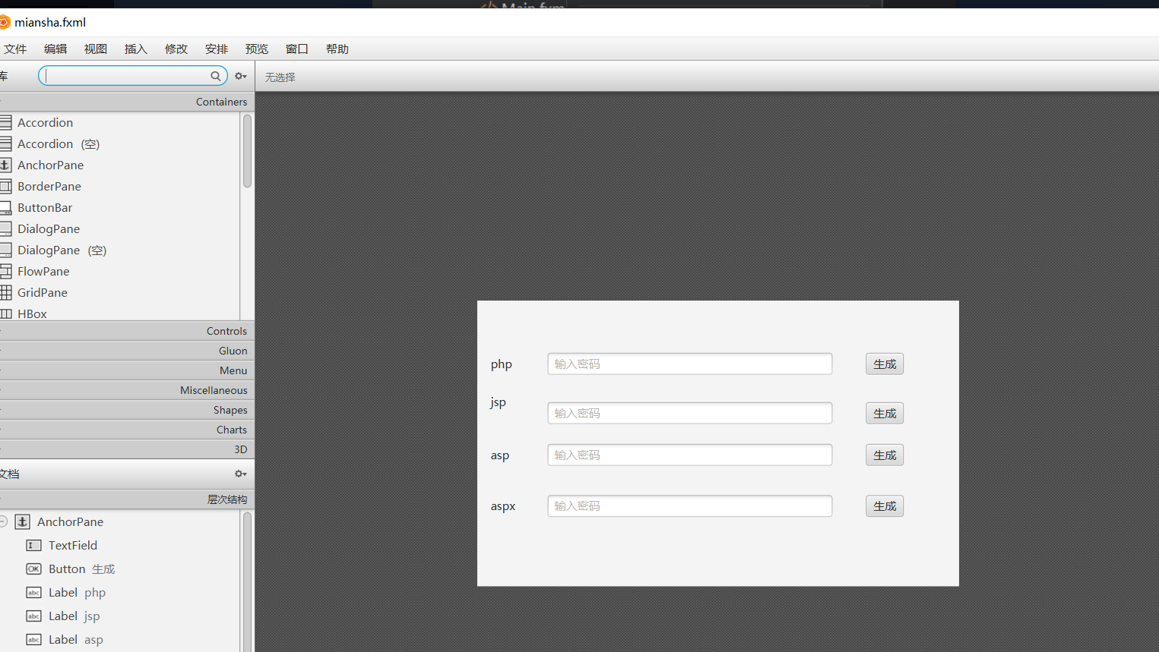Expand the 3D library section
The image size is (1159, 652).
click(x=127, y=449)
